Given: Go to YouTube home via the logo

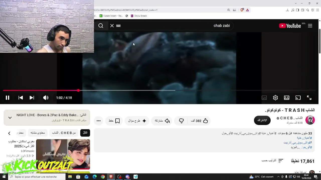Looking at the screenshot, I should (290, 26).
